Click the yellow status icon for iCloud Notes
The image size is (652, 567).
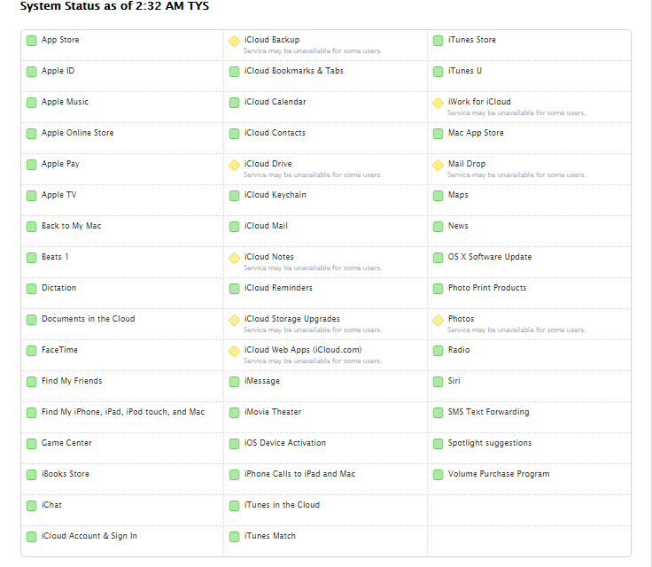tap(234, 258)
